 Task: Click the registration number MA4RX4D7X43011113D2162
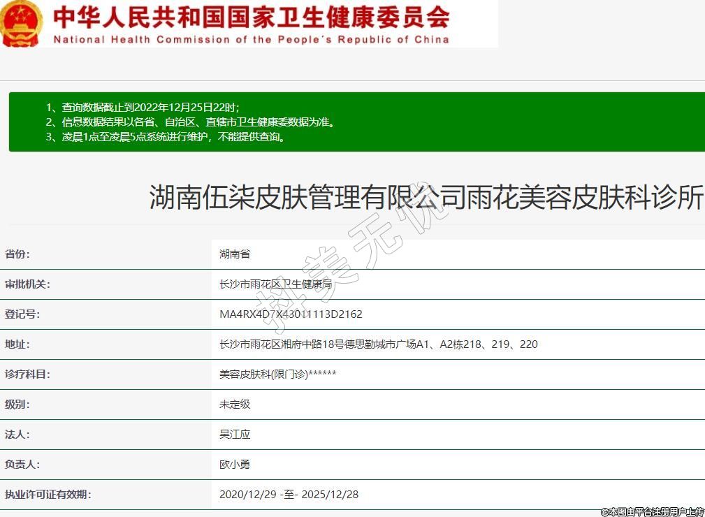tap(291, 314)
